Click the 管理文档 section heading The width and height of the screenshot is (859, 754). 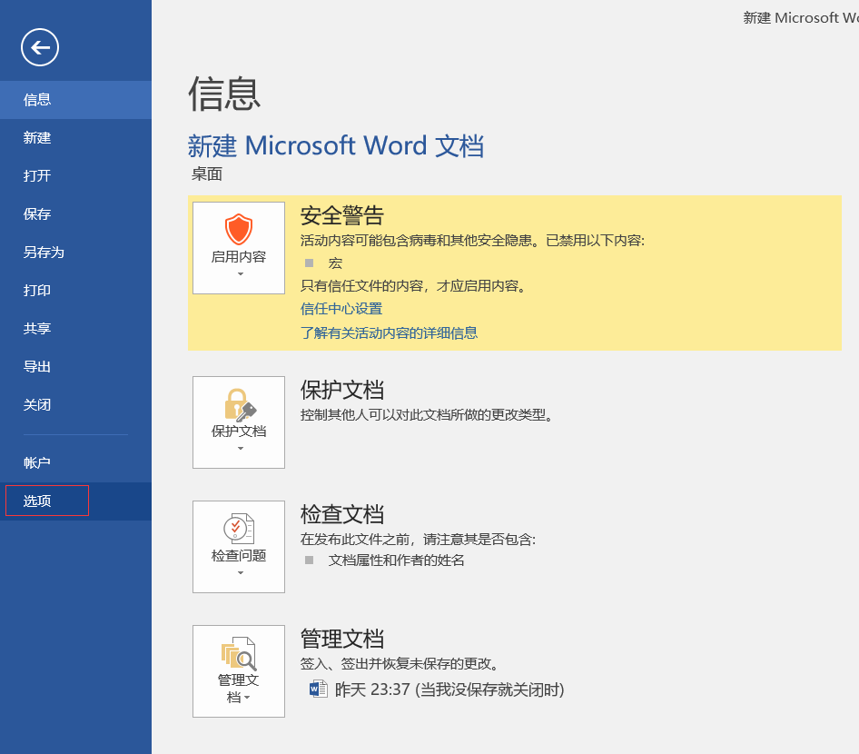(x=341, y=640)
